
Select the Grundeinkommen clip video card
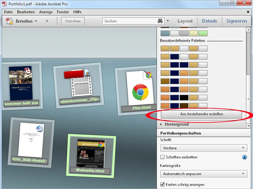click(79, 85)
